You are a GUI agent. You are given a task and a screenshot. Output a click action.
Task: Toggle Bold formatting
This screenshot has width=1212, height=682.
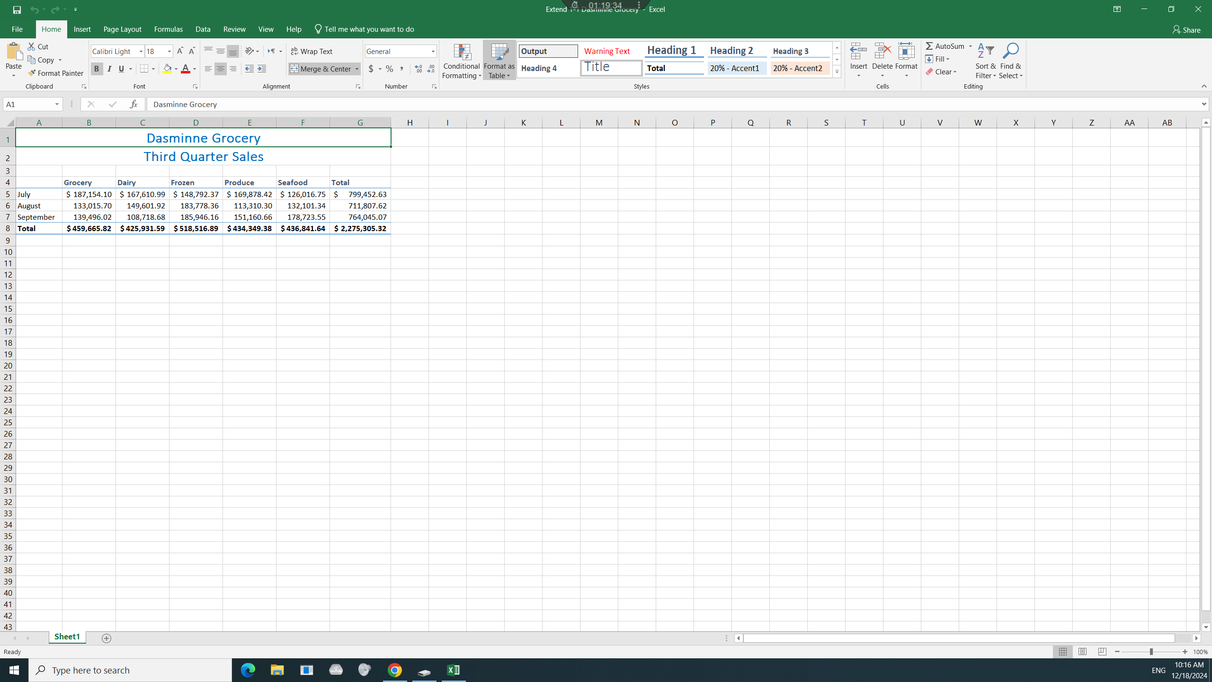97,69
